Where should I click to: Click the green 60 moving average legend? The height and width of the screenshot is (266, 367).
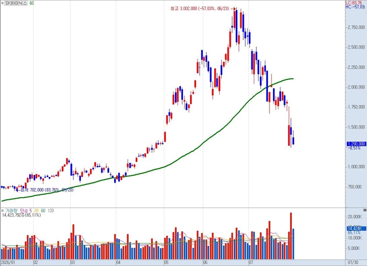coord(32,4)
